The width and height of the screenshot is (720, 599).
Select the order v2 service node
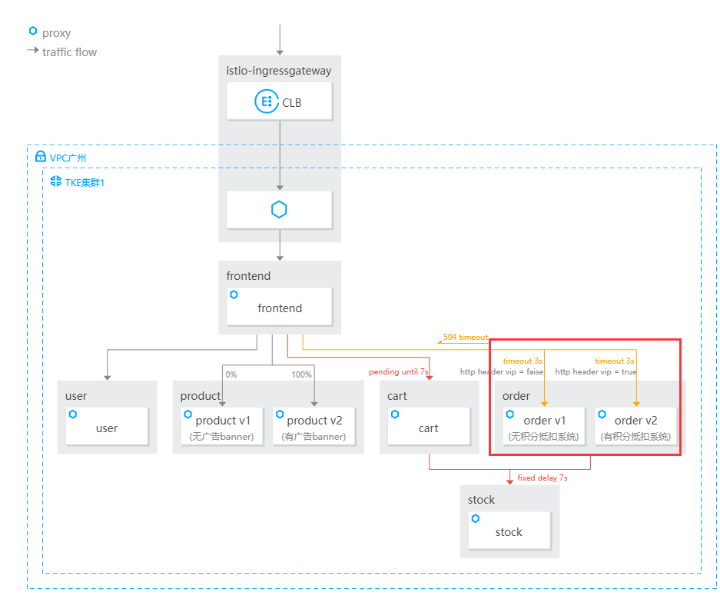(635, 426)
